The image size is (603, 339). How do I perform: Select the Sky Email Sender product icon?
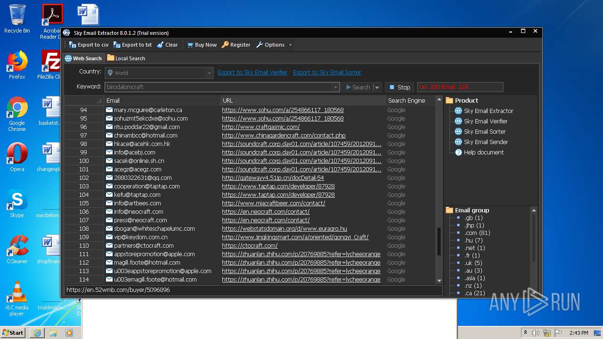tap(458, 142)
